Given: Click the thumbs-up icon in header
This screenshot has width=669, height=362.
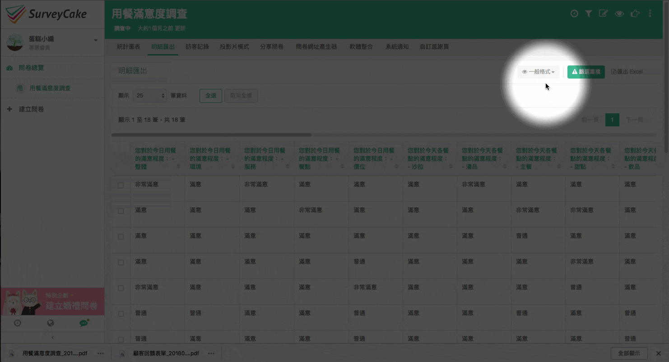Looking at the screenshot, I should click(x=635, y=14).
